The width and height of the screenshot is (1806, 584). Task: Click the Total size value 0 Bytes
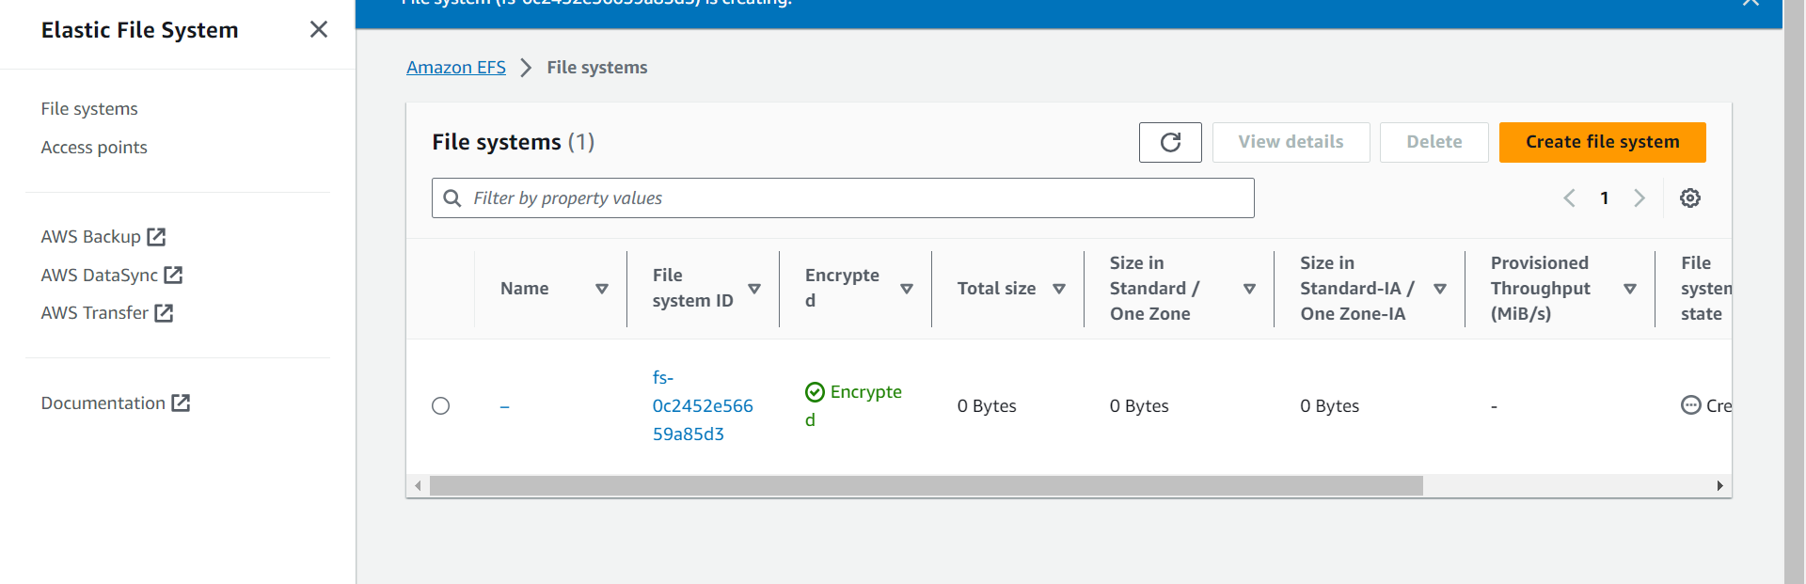click(x=987, y=406)
